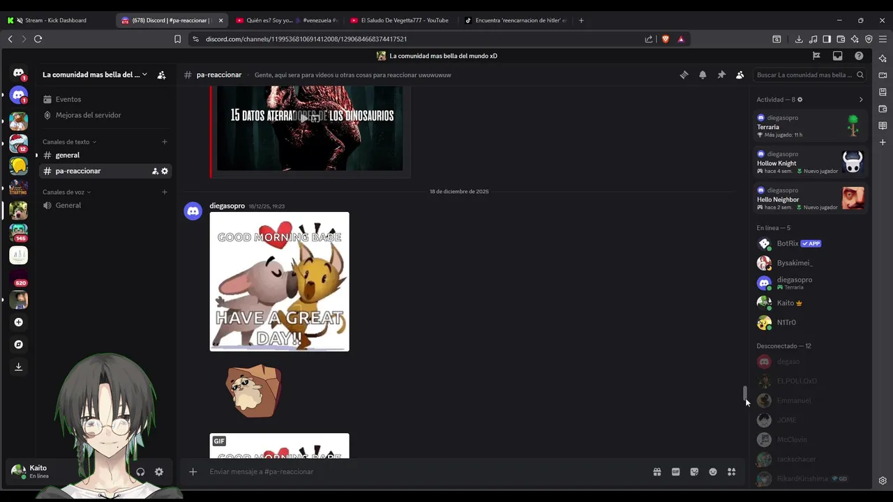Click search field Buscar La comunidad
Screen dimensions: 893x502
(x=810, y=75)
